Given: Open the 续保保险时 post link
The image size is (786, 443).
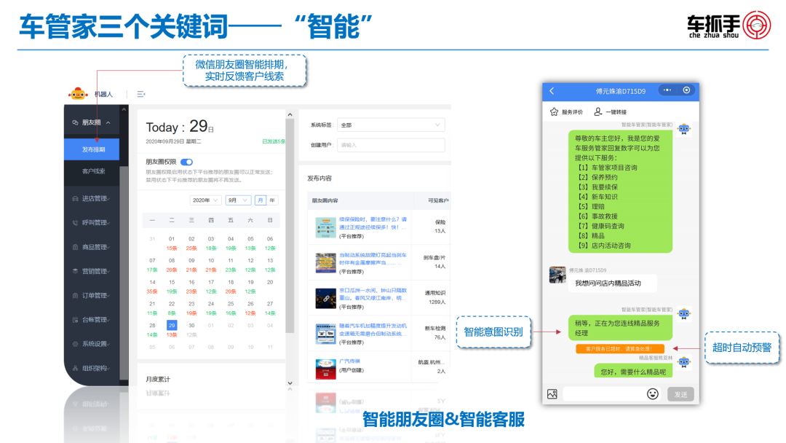Looking at the screenshot, I should [x=373, y=223].
